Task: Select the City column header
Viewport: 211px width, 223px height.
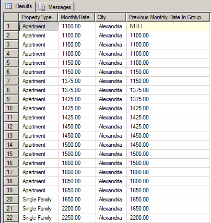Action: (110, 17)
